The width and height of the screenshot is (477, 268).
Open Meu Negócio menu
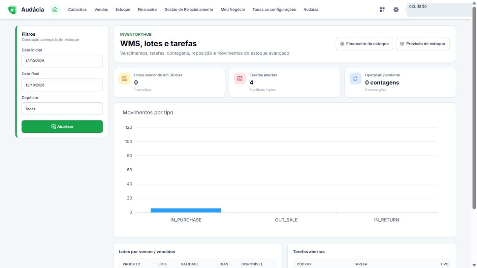233,9
